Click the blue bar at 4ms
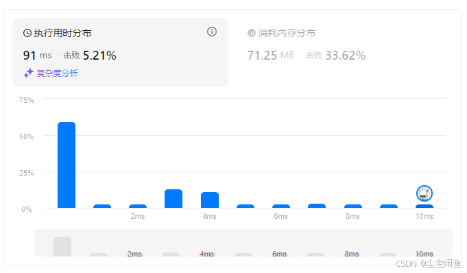This screenshot has height=273, width=467. pyautogui.click(x=210, y=200)
